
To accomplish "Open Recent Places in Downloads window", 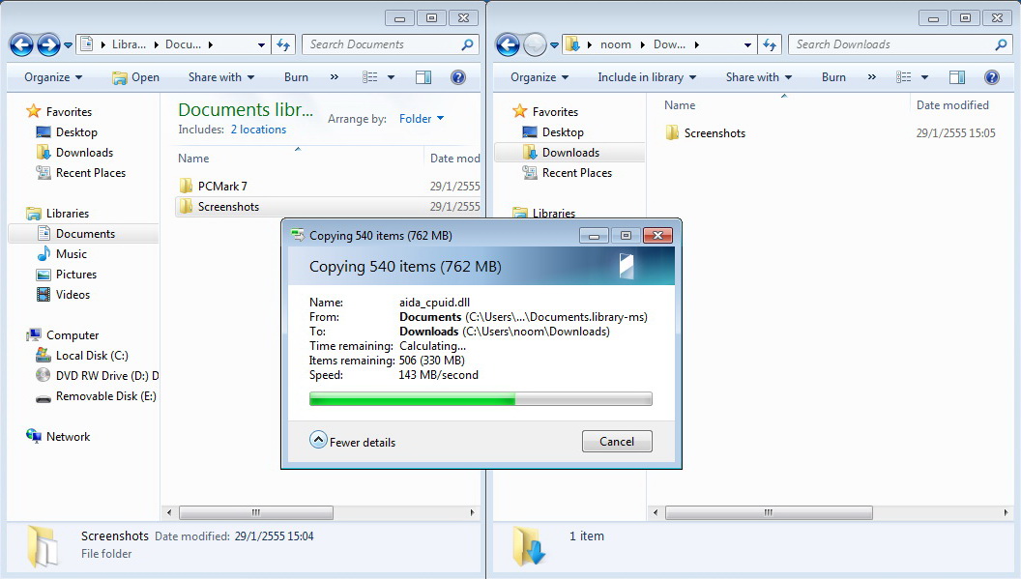I will (577, 173).
